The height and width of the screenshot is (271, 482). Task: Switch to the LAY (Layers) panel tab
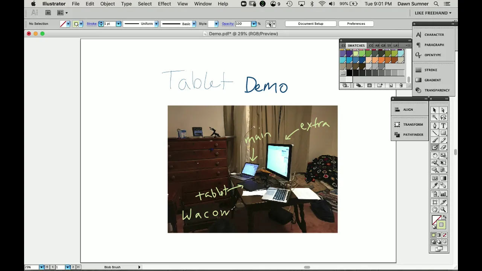[396, 46]
